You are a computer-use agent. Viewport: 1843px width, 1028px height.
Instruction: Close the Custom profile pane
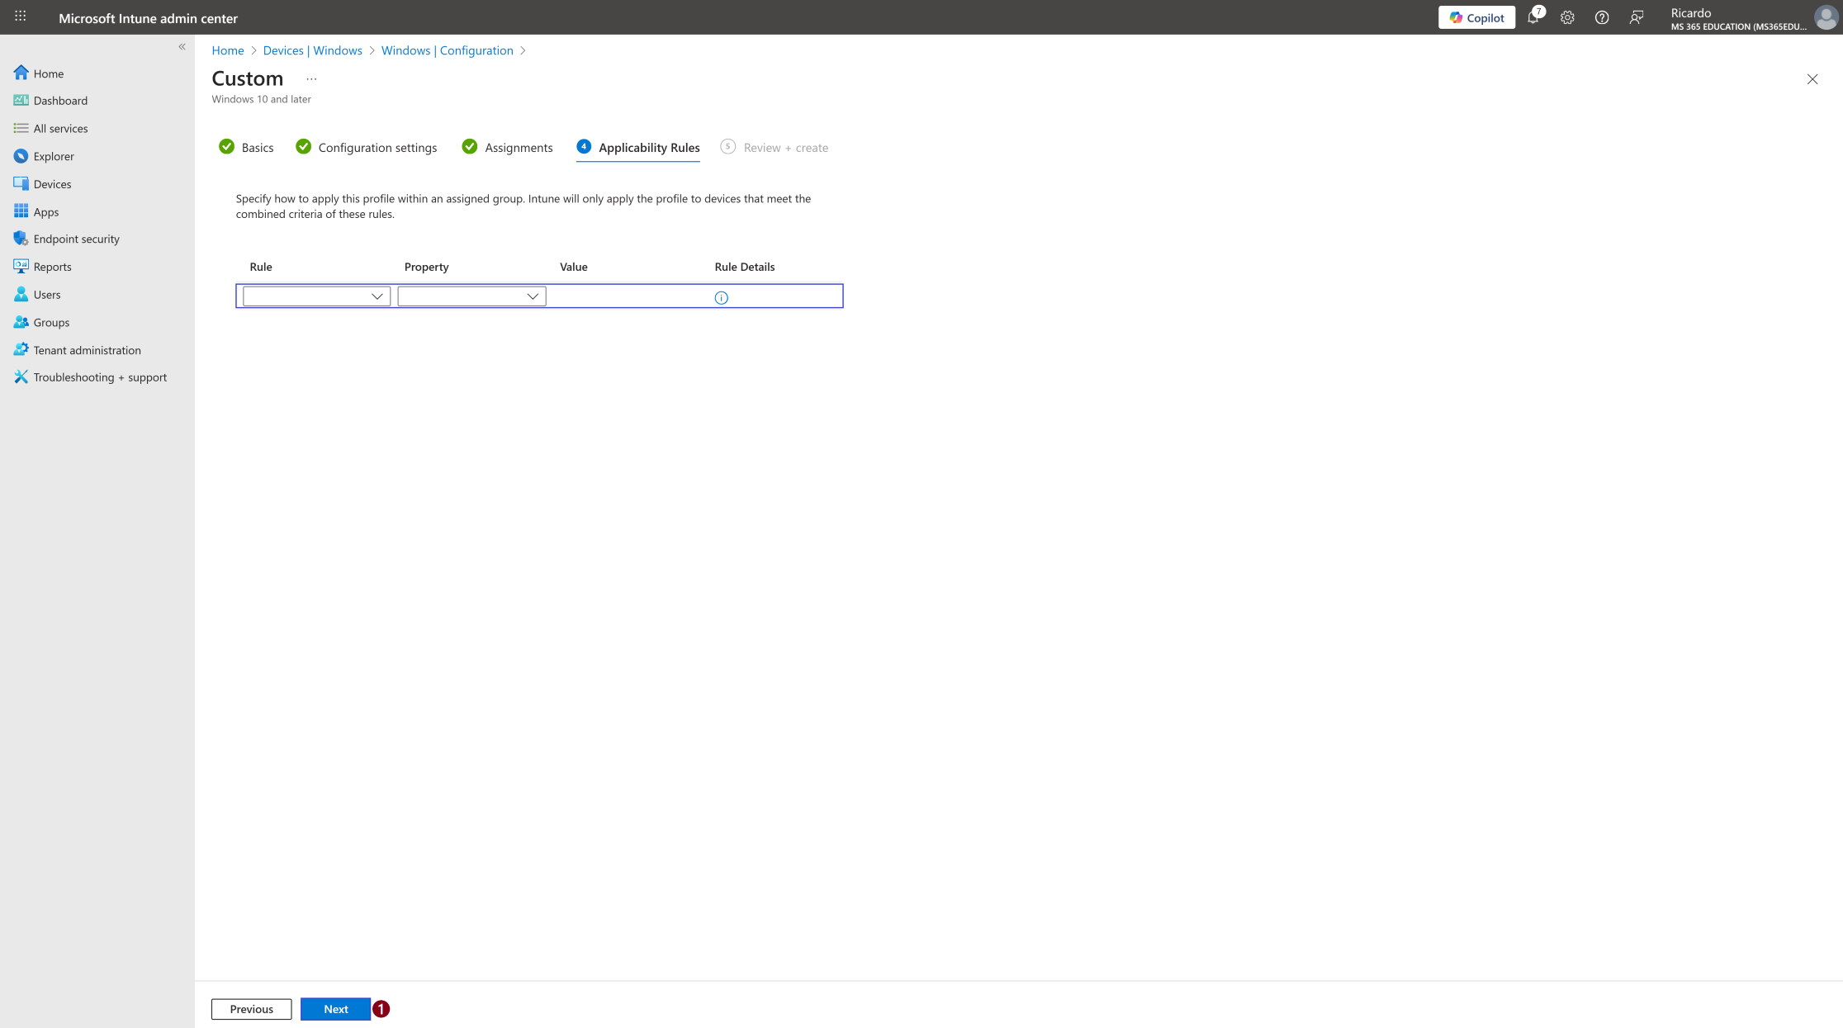(x=1812, y=79)
